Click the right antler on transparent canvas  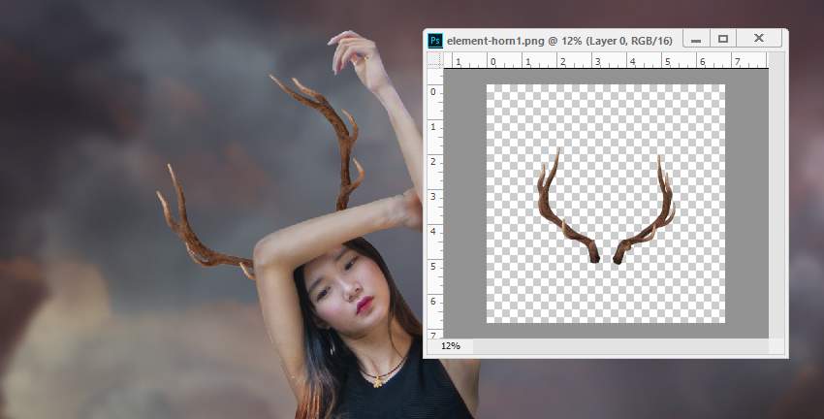[645, 210]
